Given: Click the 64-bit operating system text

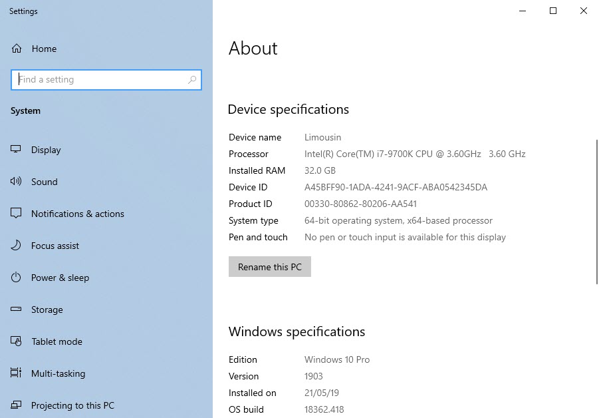Looking at the screenshot, I should 398,221.
